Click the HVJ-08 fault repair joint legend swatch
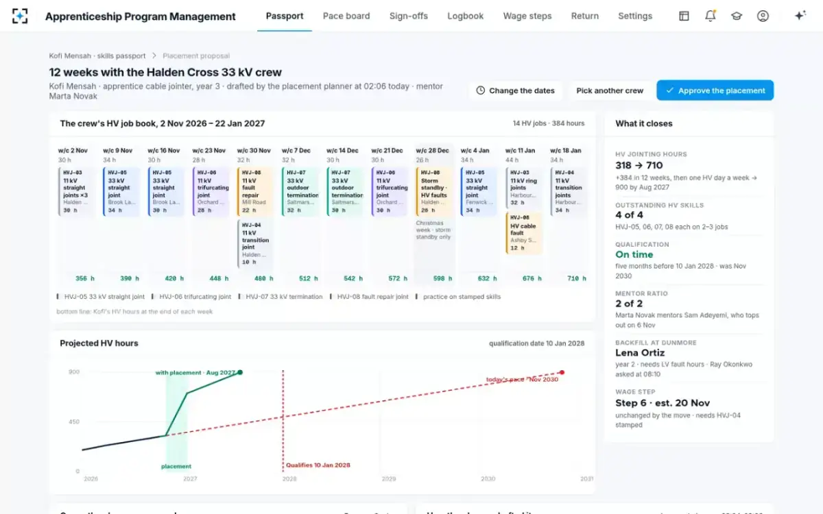Image resolution: width=823 pixels, height=514 pixels. [x=331, y=297]
